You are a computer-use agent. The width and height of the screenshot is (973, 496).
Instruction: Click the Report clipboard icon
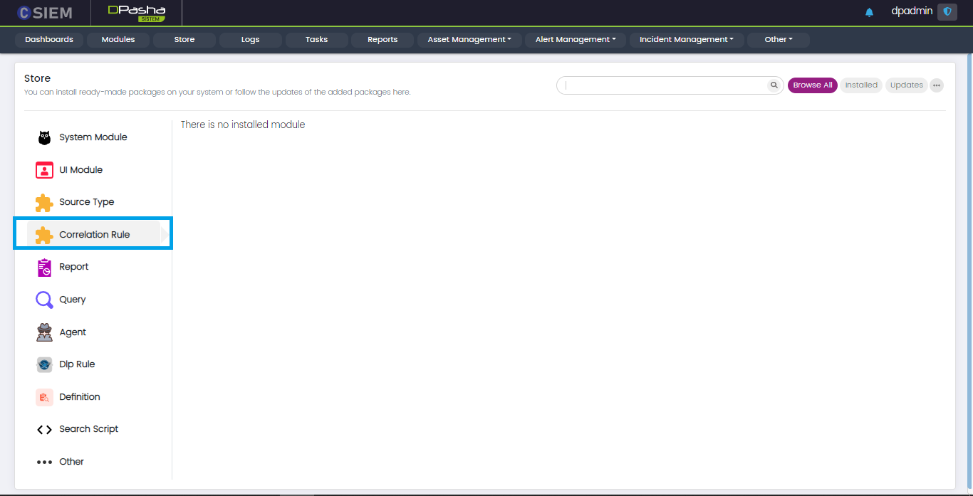[44, 268]
